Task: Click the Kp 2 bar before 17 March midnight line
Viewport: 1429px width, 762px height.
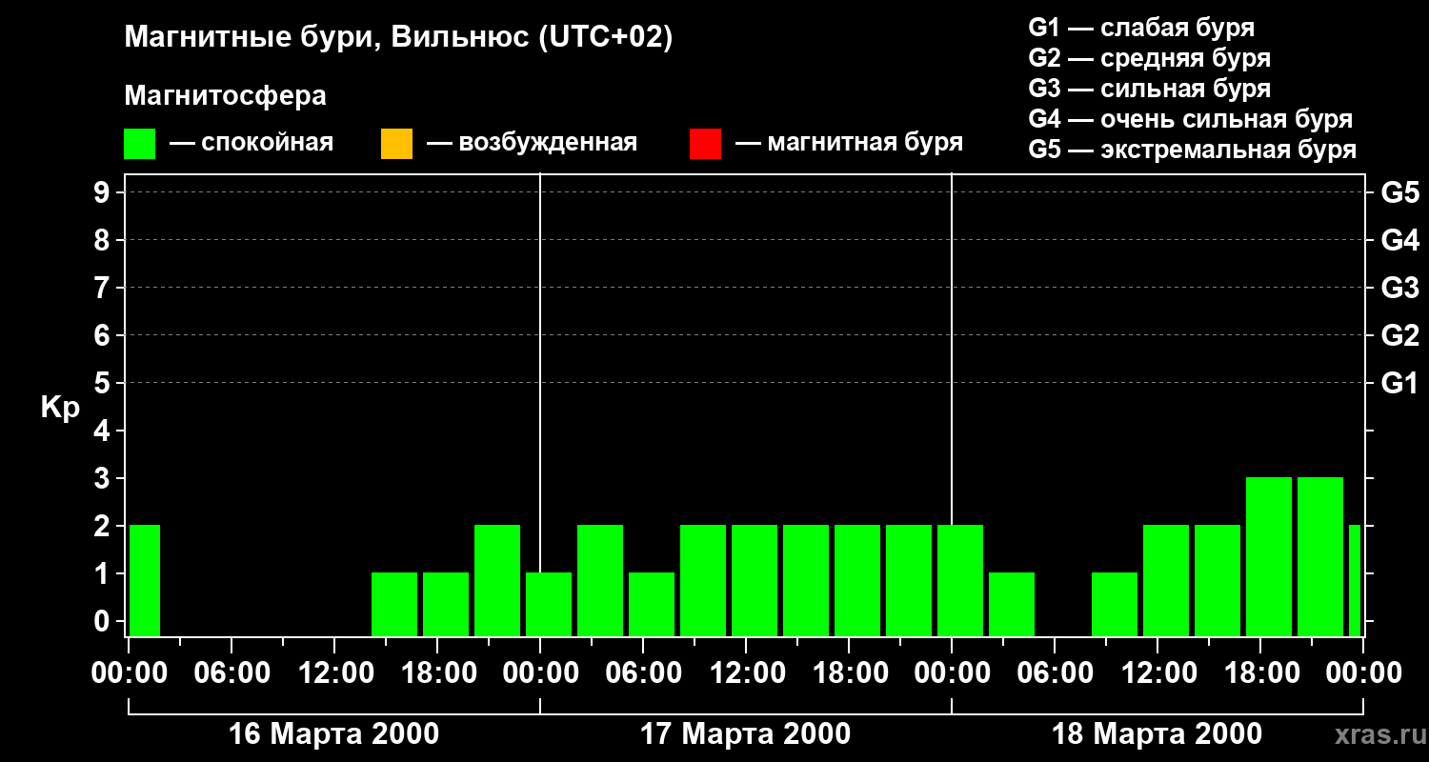Action: (x=497, y=580)
